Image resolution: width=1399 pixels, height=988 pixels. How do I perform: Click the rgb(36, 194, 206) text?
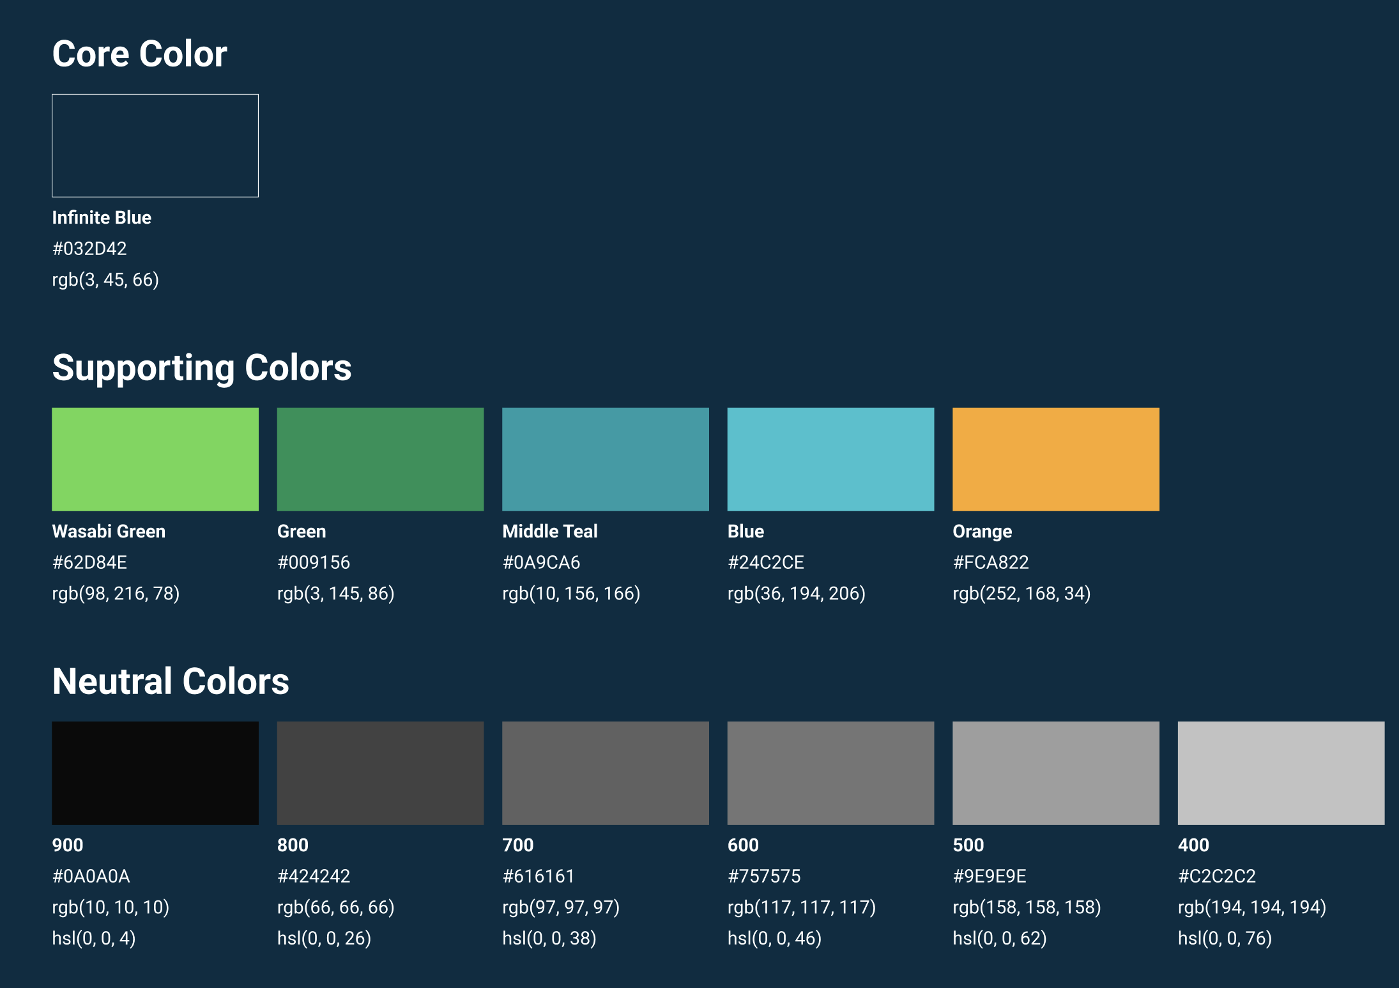coord(797,594)
